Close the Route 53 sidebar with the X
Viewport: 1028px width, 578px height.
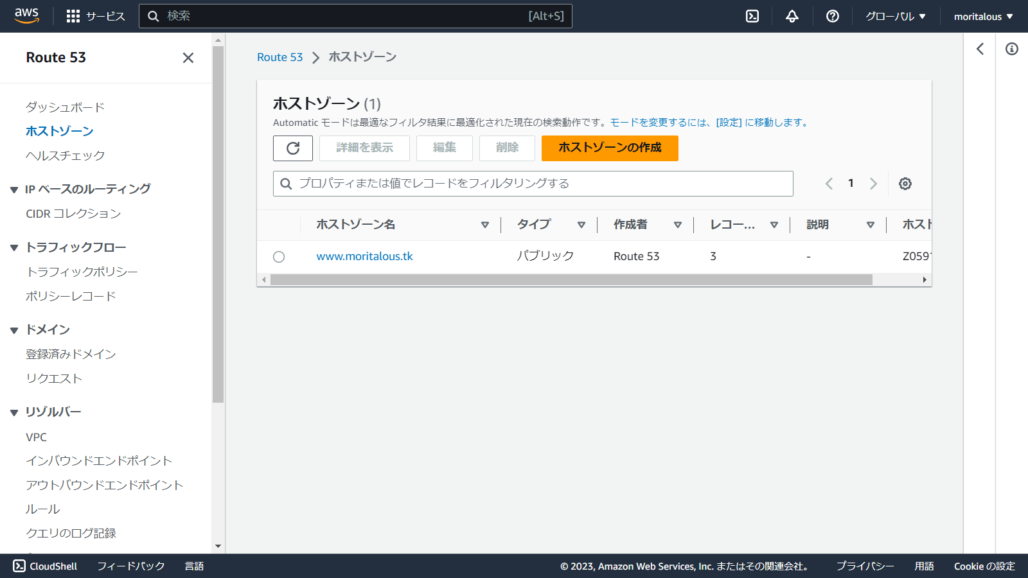188,58
